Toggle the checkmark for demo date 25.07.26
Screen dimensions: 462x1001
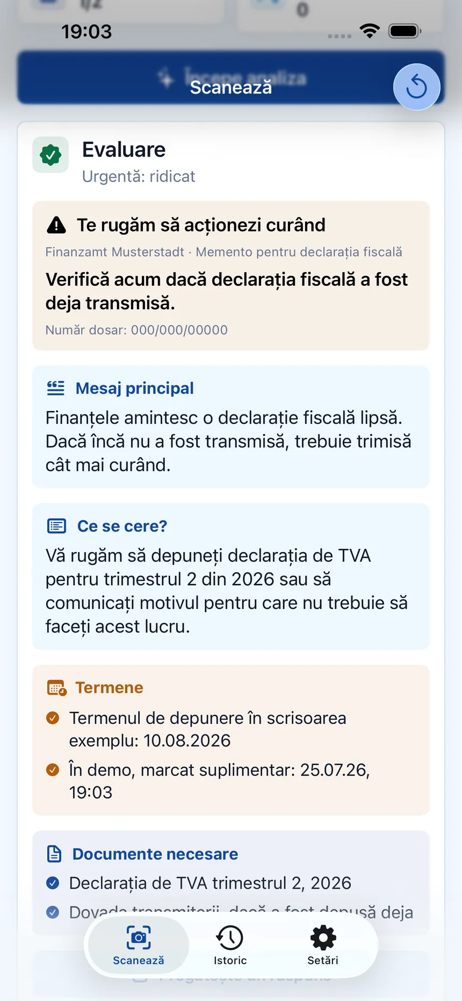click(x=53, y=770)
